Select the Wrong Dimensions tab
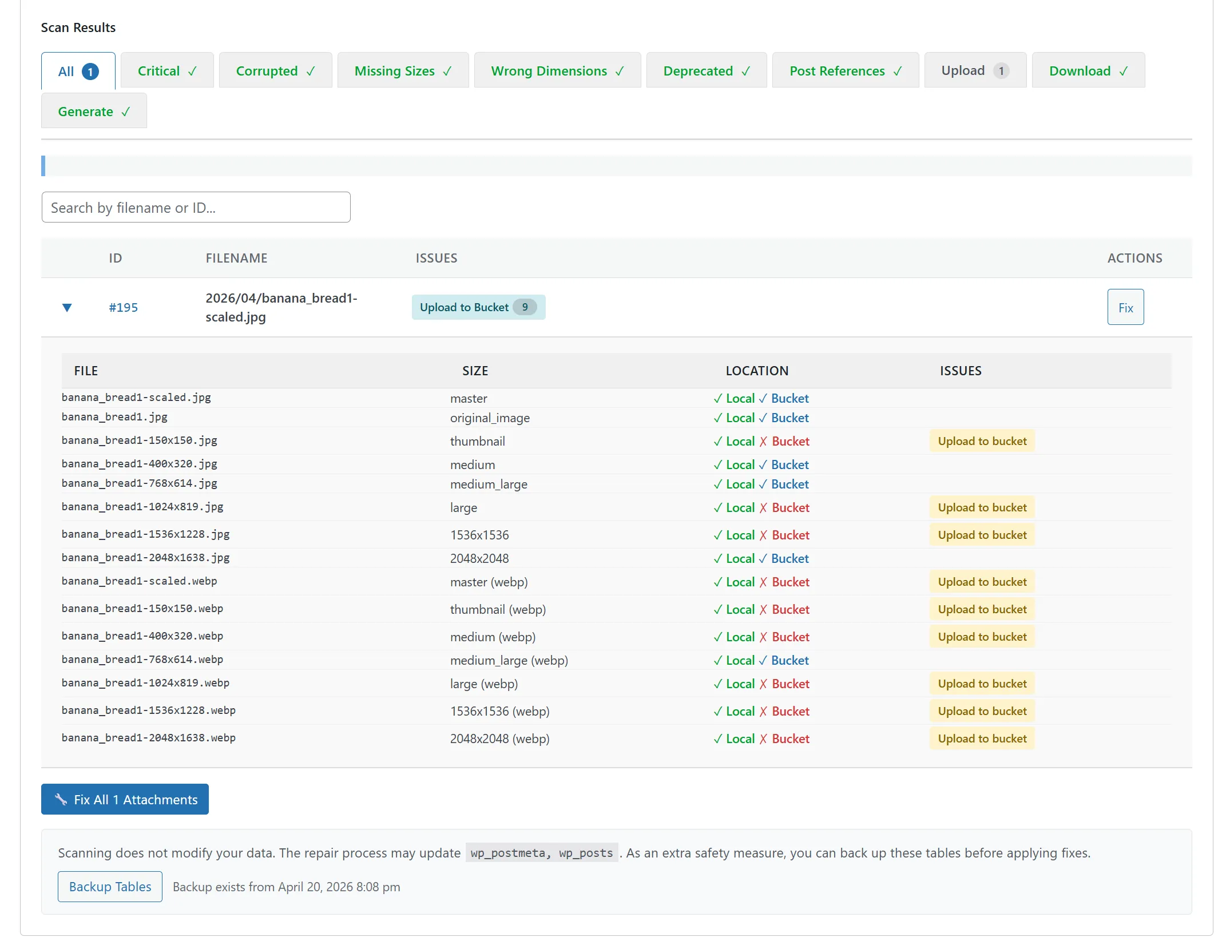 (x=557, y=71)
